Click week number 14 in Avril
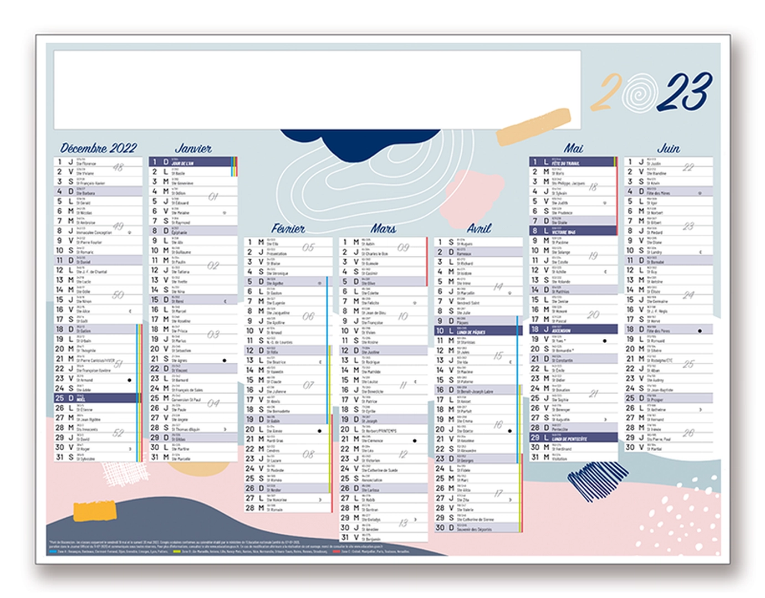The height and width of the screenshot is (598, 765). tap(498, 286)
